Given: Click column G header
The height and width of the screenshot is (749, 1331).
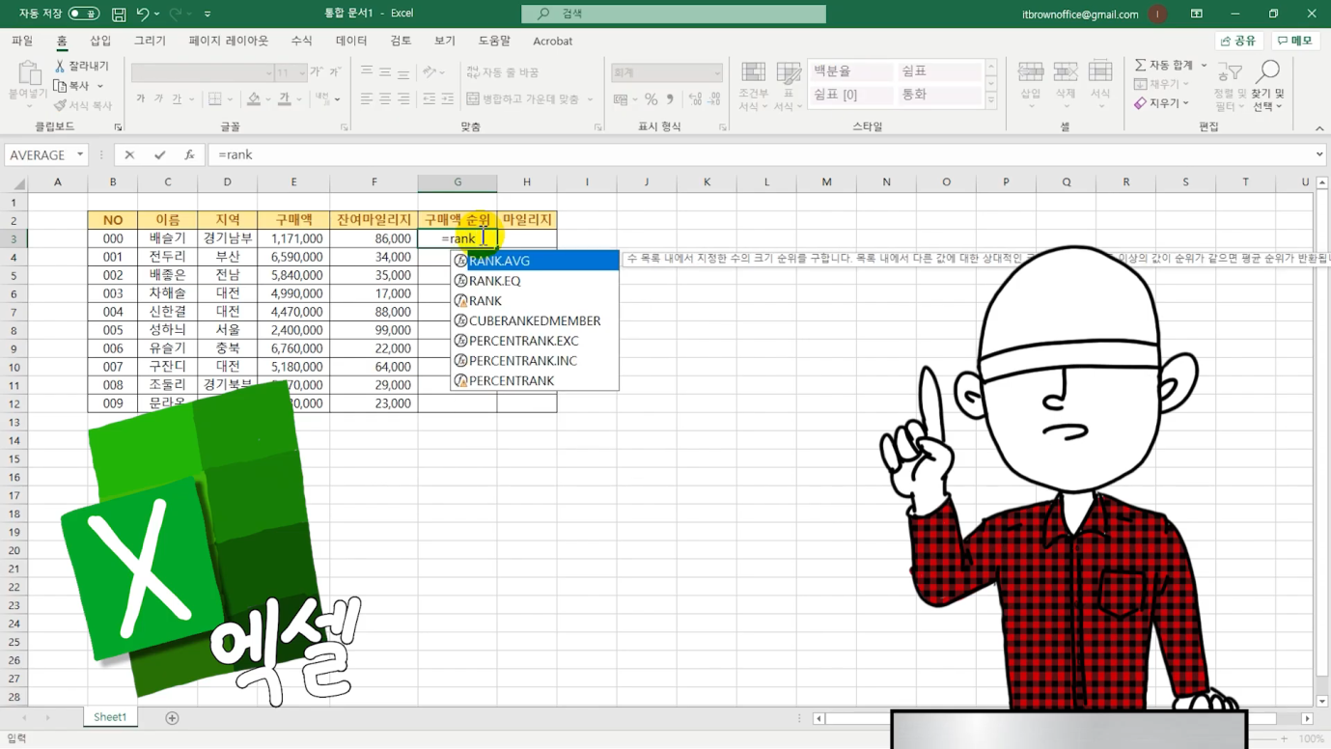Looking at the screenshot, I should point(458,182).
